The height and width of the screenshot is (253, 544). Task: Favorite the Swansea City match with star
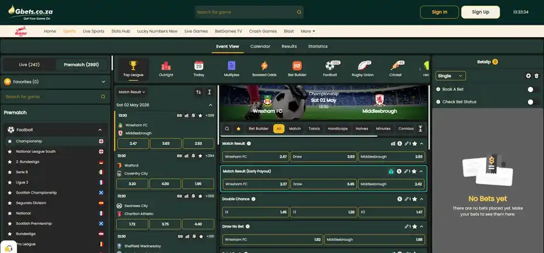point(200,196)
